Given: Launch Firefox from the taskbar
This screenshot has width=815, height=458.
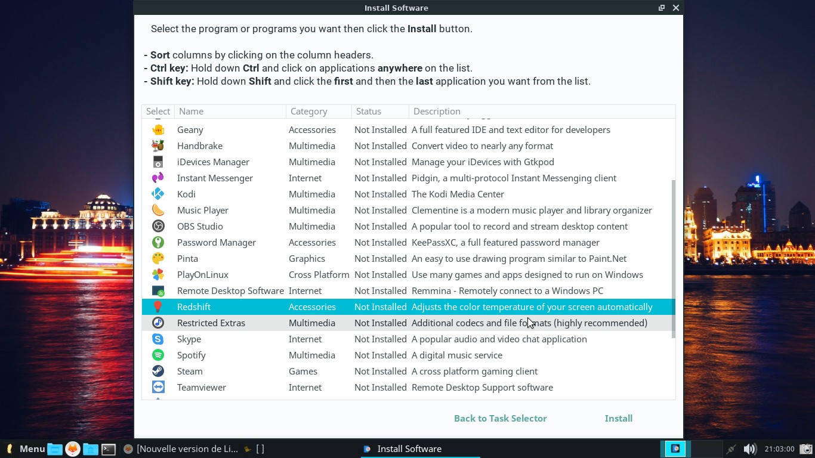Looking at the screenshot, I should 73,449.
